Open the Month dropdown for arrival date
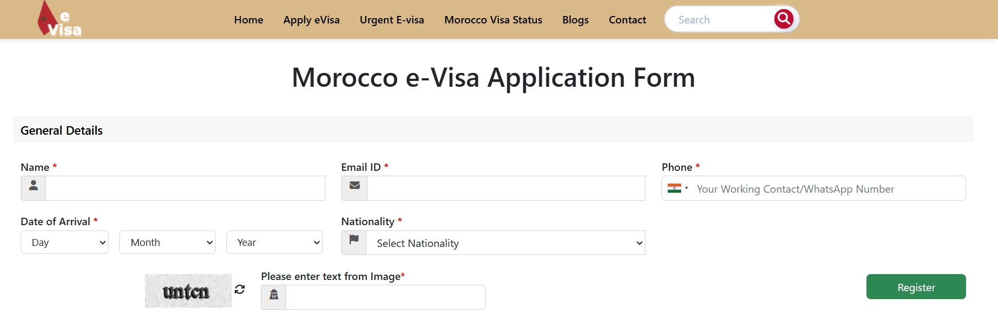Viewport: 998px width, 330px height. tap(167, 242)
